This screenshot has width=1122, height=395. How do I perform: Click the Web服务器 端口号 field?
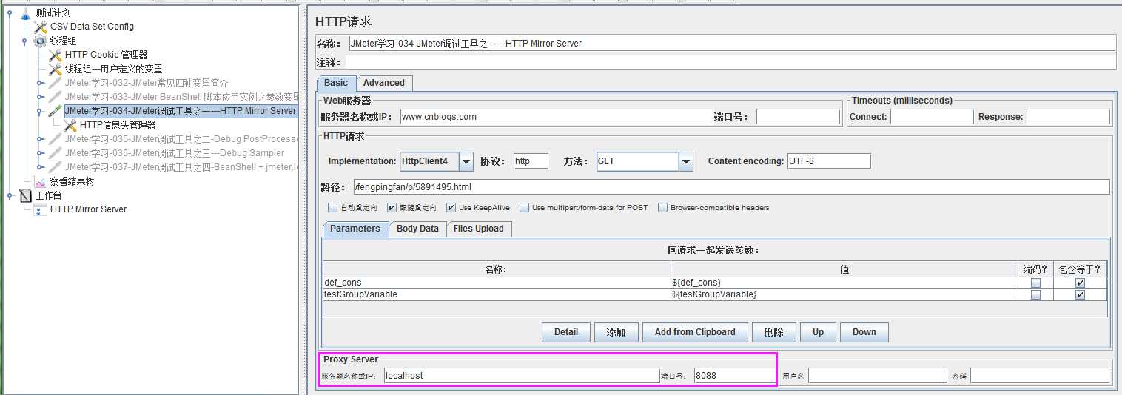coord(798,116)
